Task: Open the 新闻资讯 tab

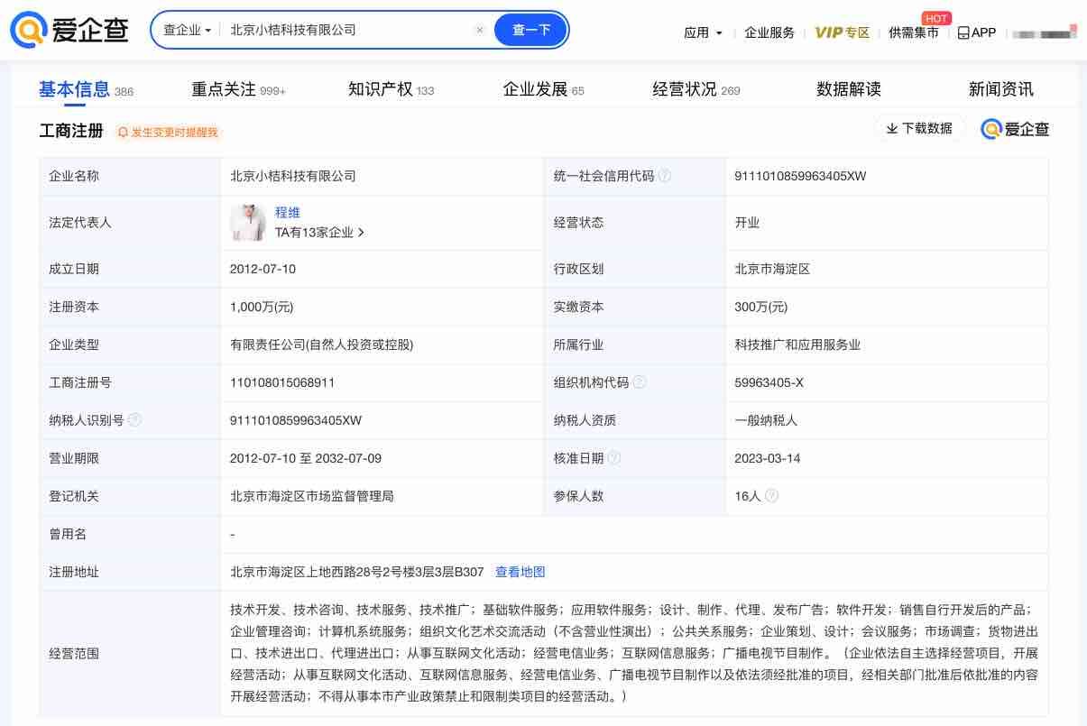Action: pyautogui.click(x=1000, y=89)
